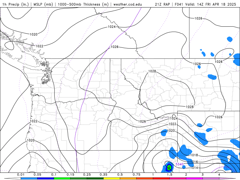Click the magenta 2 inch legend swatch
The image size is (240, 180).
194,178
